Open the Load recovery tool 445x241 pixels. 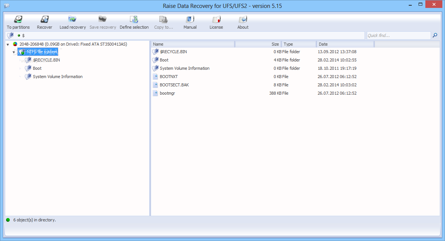point(73,19)
